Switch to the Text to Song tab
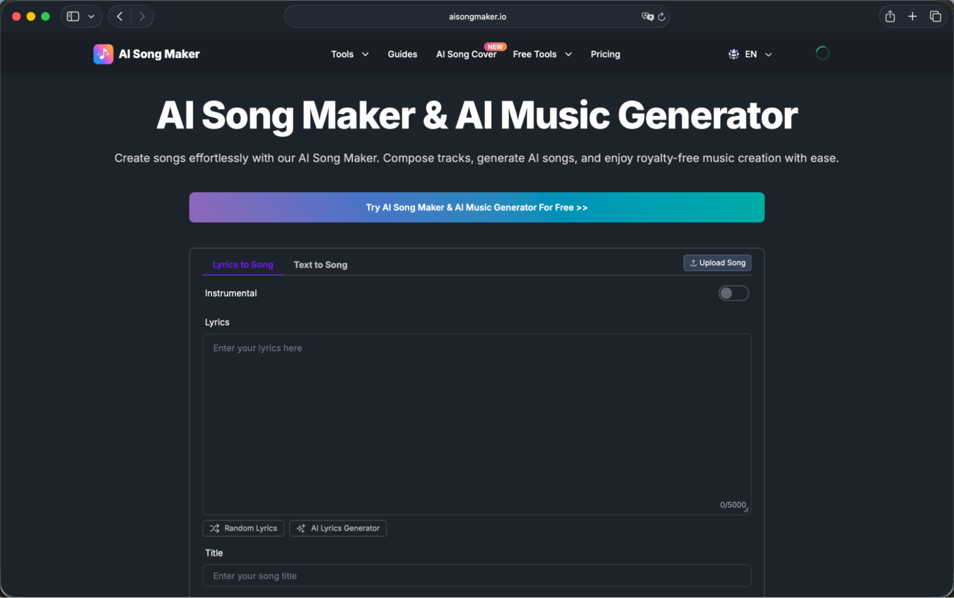 pos(321,264)
